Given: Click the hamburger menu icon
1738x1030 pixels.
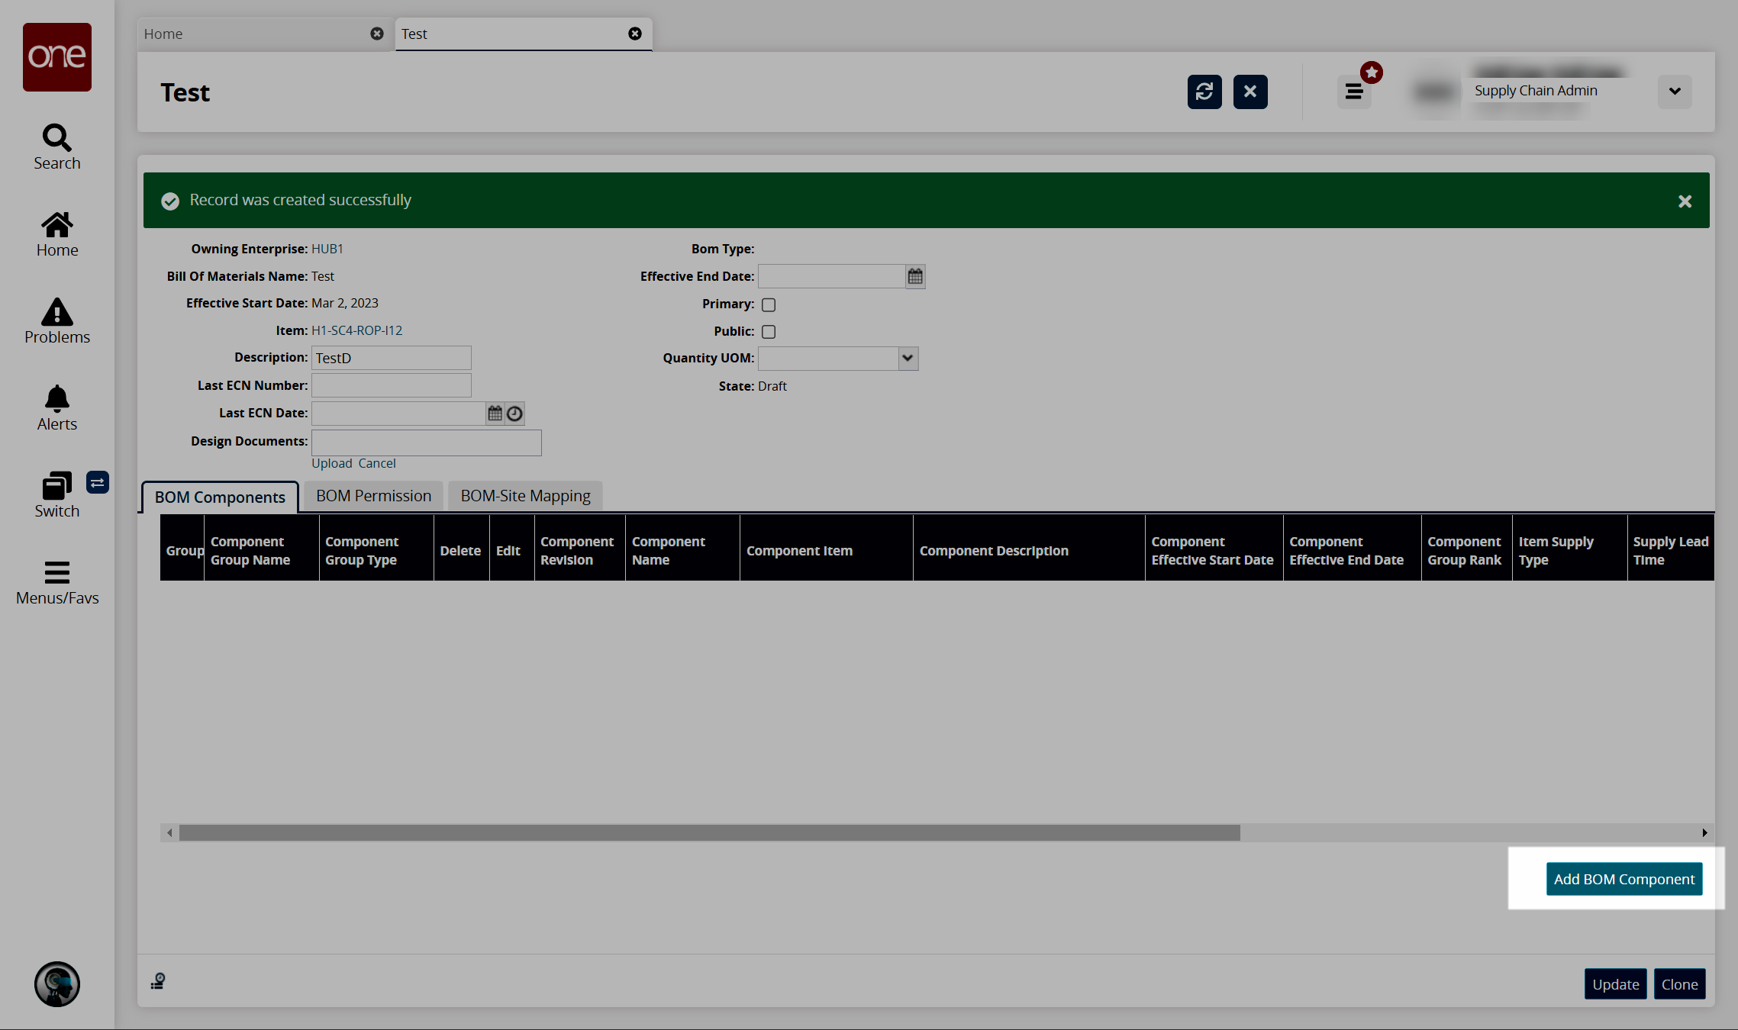Looking at the screenshot, I should (1354, 91).
